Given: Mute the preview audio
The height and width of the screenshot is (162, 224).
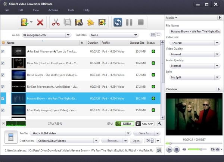Looking at the screenshot, I should [184, 149].
